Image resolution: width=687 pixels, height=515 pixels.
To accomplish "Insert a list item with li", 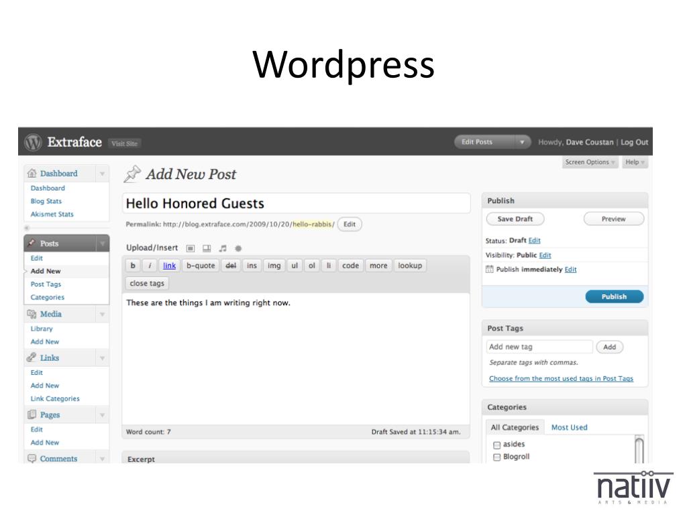I will pyautogui.click(x=329, y=266).
